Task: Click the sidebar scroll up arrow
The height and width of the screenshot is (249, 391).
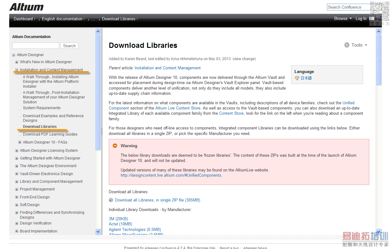Action: (x=98, y=31)
